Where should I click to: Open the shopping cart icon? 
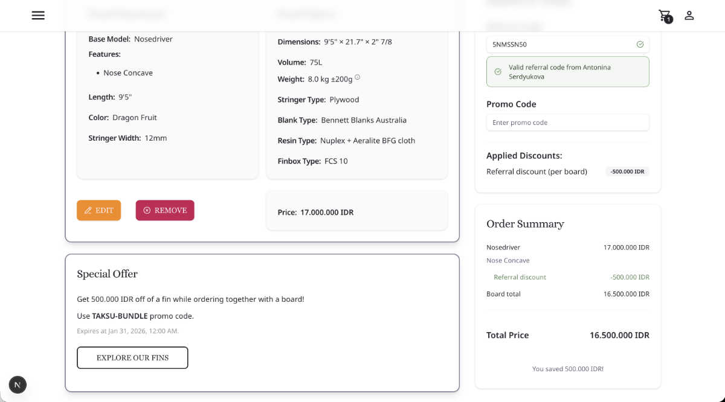[665, 14]
